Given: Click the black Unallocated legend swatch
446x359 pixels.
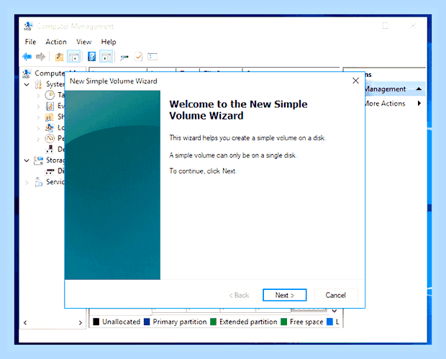Looking at the screenshot, I should click(96, 322).
